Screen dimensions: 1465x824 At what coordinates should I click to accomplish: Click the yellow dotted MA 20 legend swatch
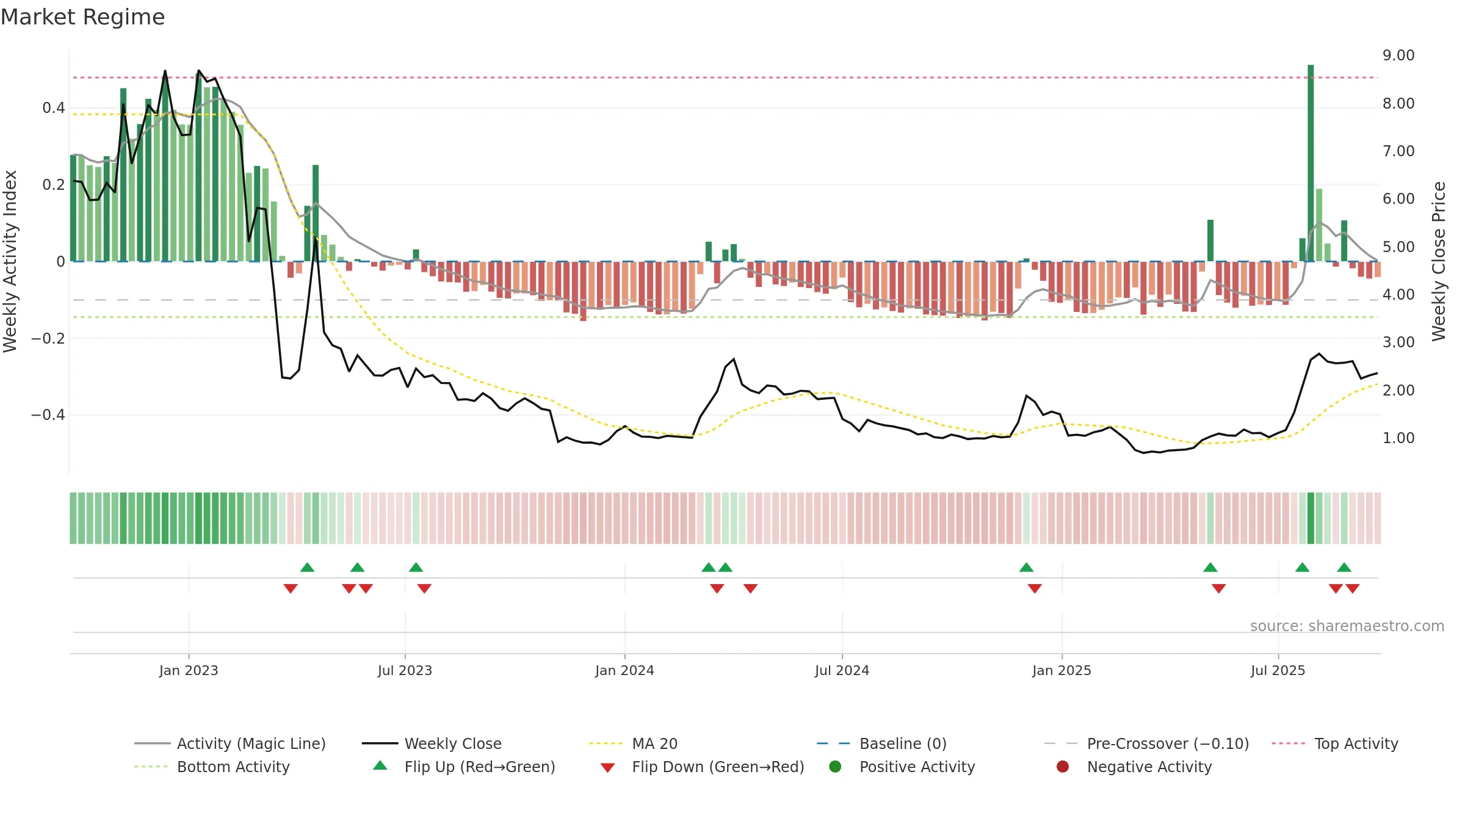tap(606, 743)
